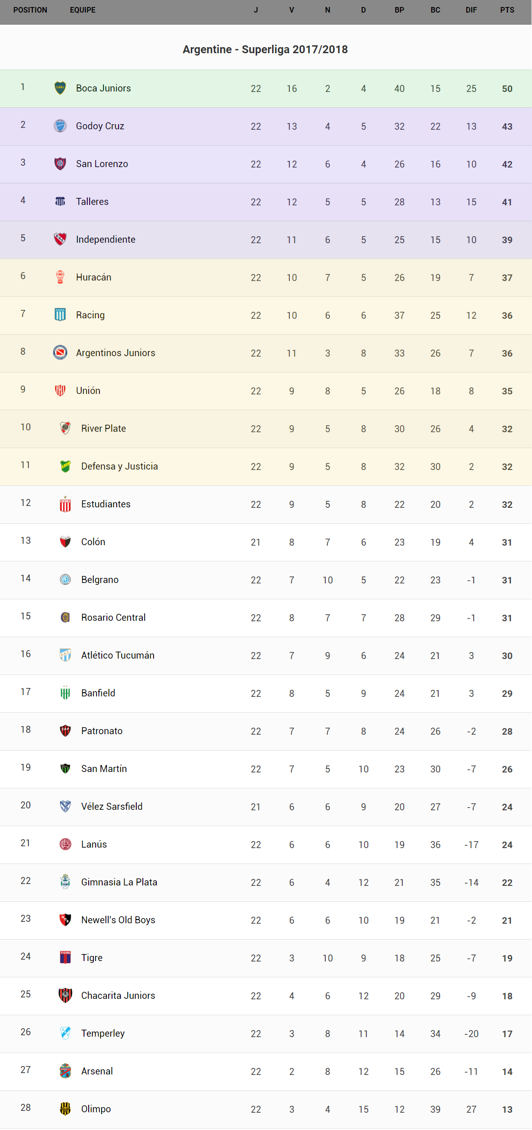Viewport: 532px width, 1130px height.
Task: Click the Superliga 2017/2018 title
Action: coord(265,49)
